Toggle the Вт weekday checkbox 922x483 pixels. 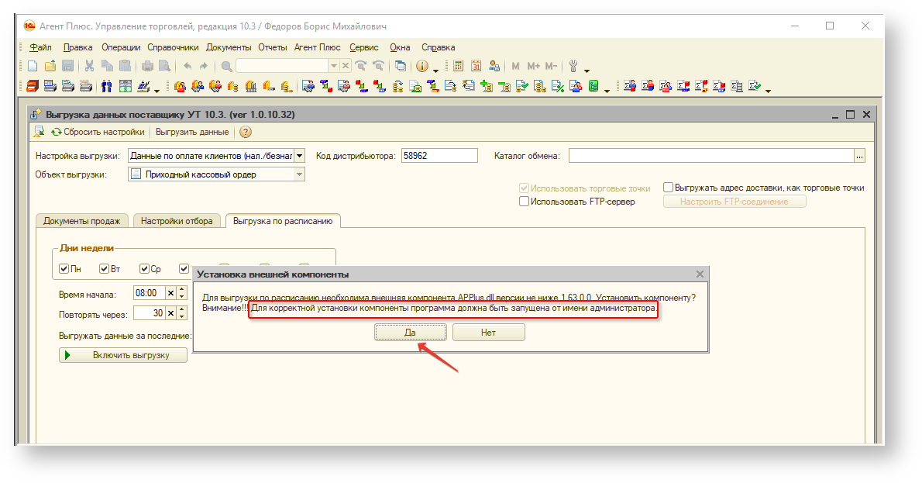coord(104,269)
